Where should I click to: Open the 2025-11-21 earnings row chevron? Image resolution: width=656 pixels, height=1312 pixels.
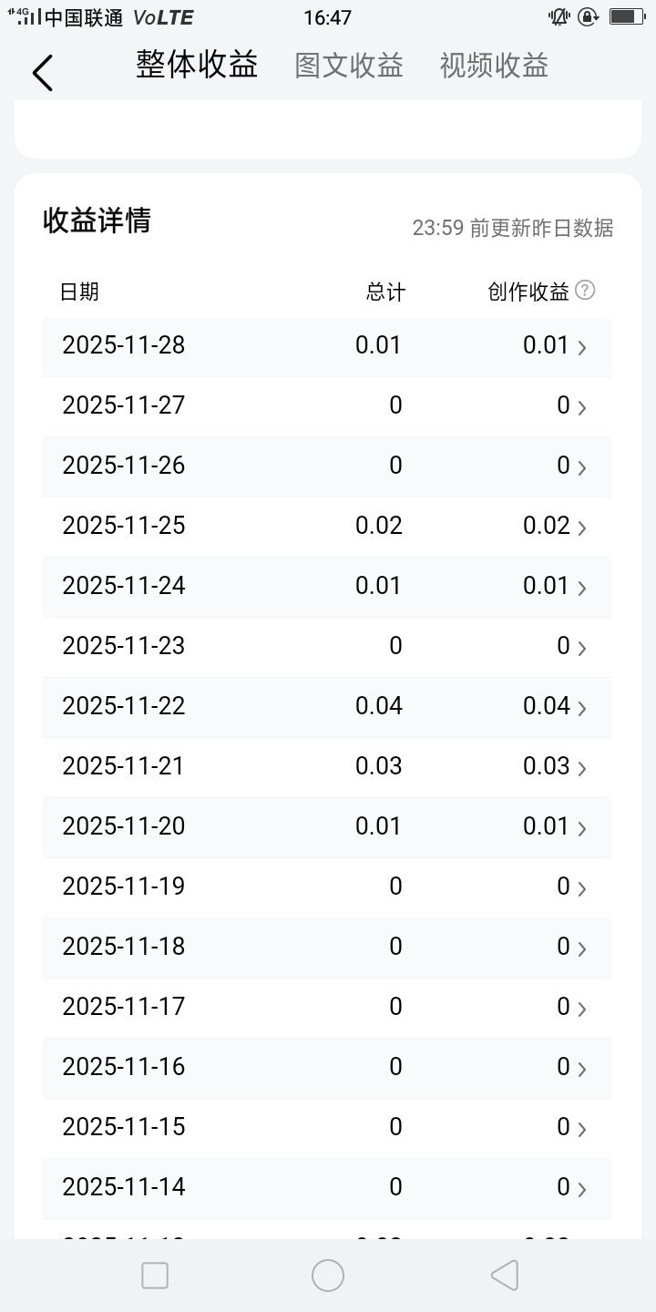[582, 768]
